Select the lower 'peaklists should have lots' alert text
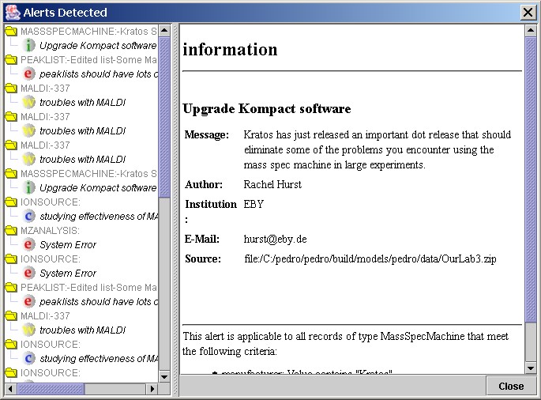 [x=99, y=301]
